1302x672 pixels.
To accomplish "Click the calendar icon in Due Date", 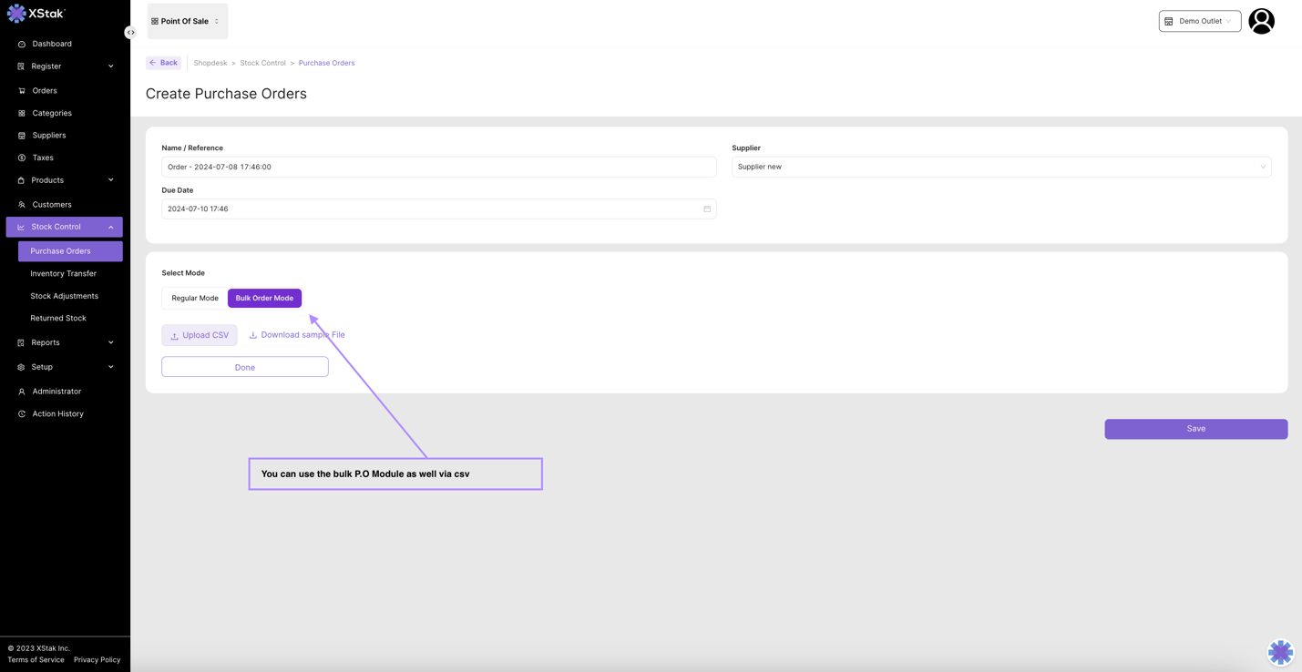I will [707, 209].
